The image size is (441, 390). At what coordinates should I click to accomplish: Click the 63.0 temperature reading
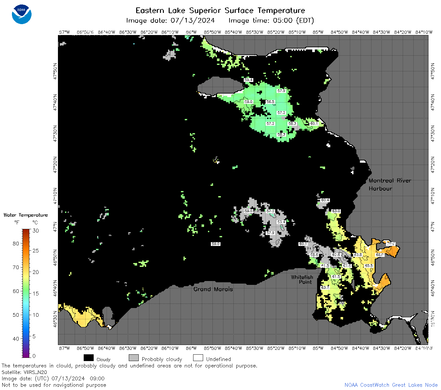point(336,211)
